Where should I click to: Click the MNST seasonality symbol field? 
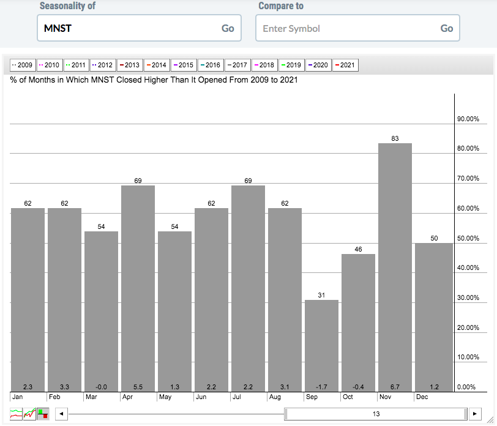129,28
